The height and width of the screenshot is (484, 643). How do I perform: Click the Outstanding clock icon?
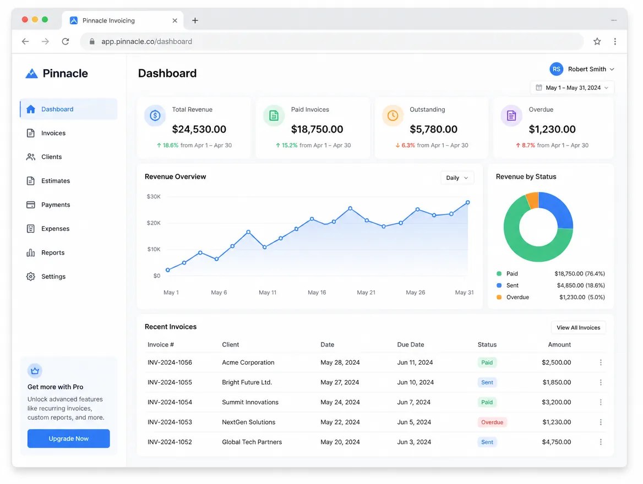point(393,116)
